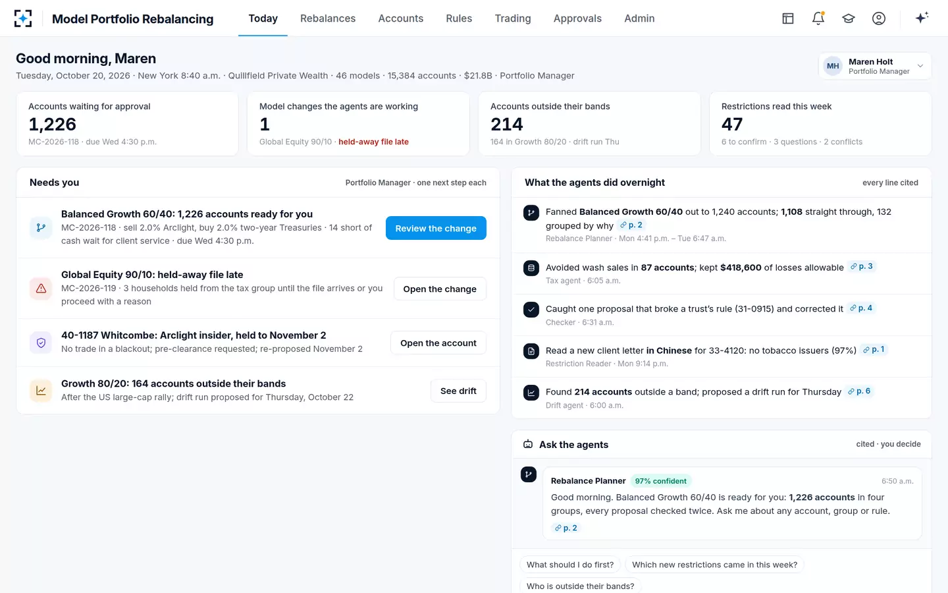The image size is (948, 593).
Task: Click the shield icon for 40-1187 Whitcombe
Action: (41, 343)
